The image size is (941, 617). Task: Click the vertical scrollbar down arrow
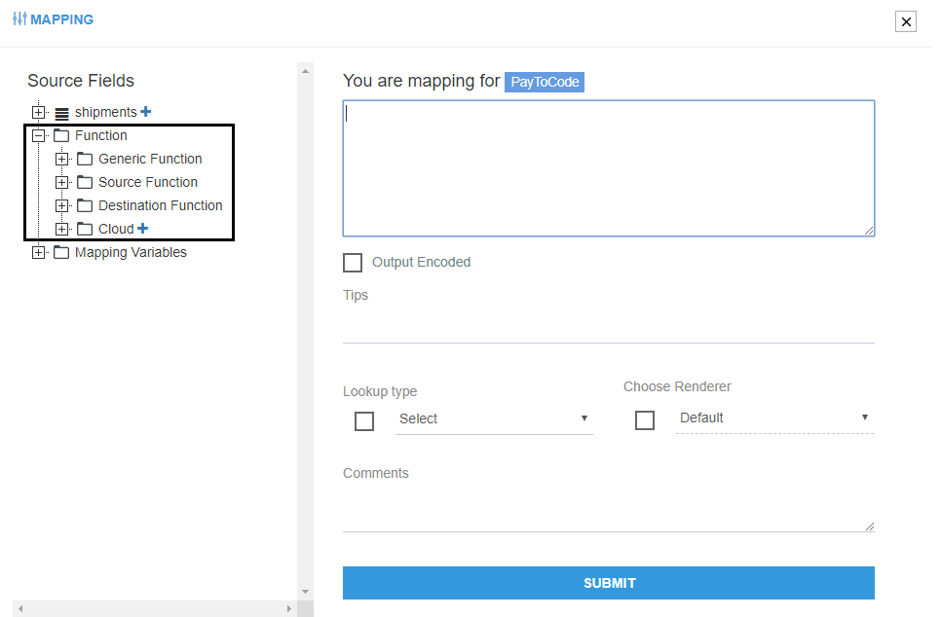pos(305,591)
